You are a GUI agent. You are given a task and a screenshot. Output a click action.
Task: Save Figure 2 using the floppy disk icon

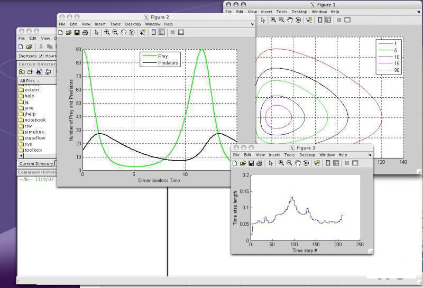pos(77,32)
